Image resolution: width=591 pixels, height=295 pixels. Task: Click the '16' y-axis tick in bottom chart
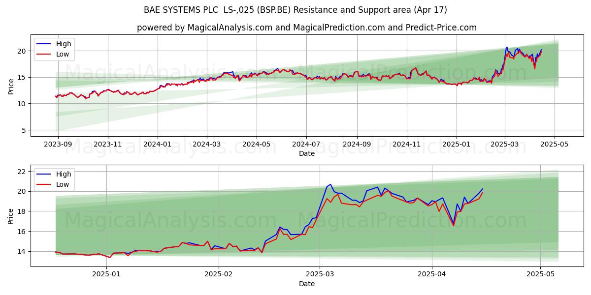[x=23, y=232]
